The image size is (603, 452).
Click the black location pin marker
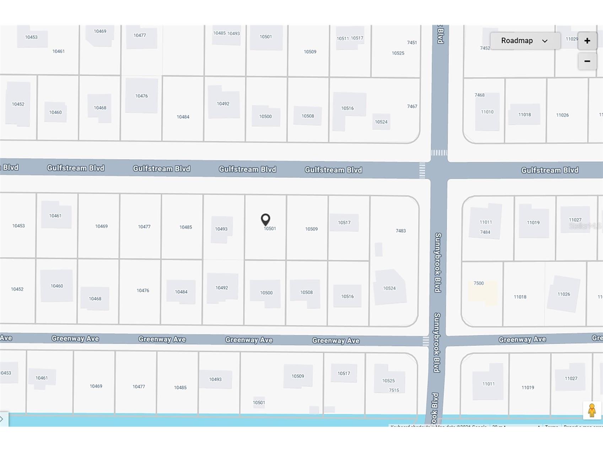tap(265, 220)
